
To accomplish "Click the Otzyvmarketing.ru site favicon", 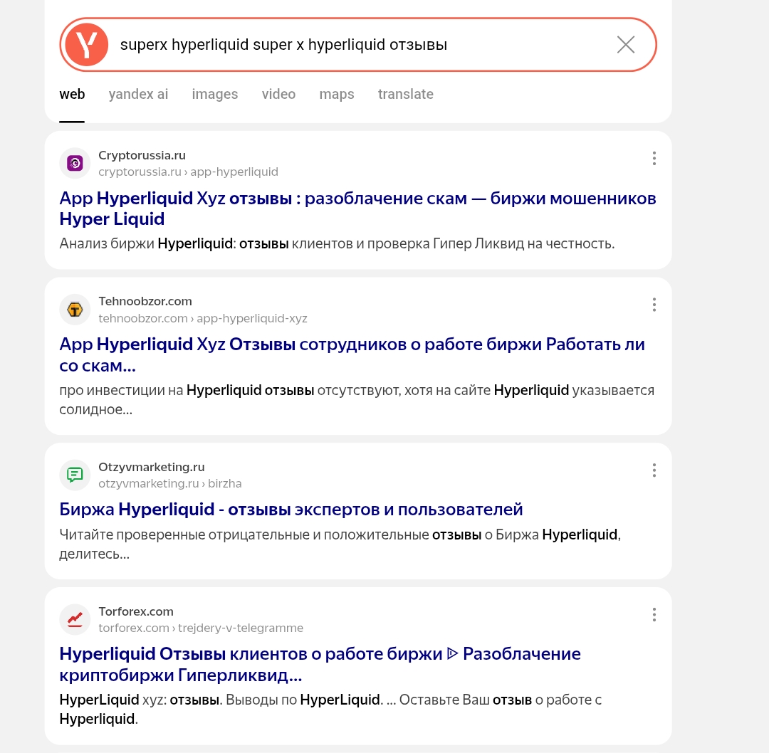I will point(75,475).
